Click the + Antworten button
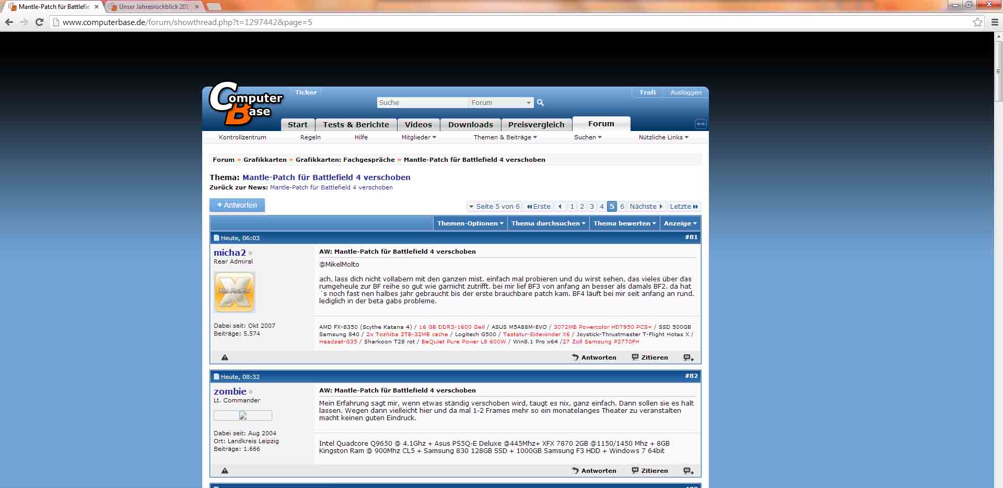Image resolution: width=1003 pixels, height=488 pixels. tap(237, 205)
